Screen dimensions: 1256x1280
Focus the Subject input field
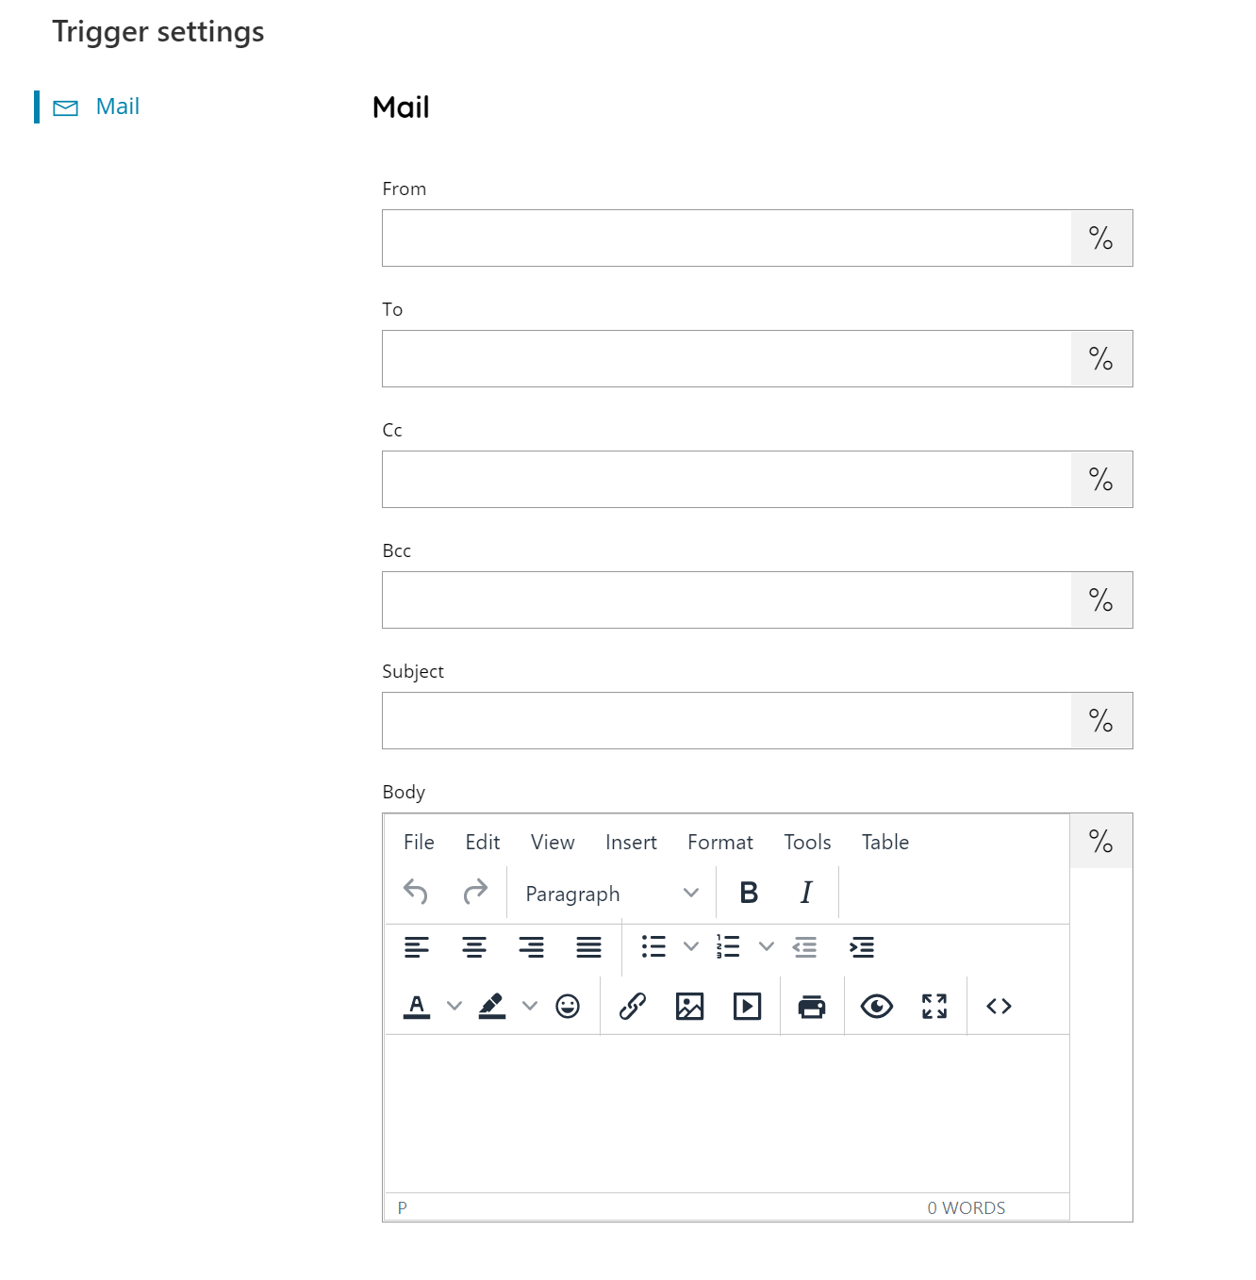[727, 720]
